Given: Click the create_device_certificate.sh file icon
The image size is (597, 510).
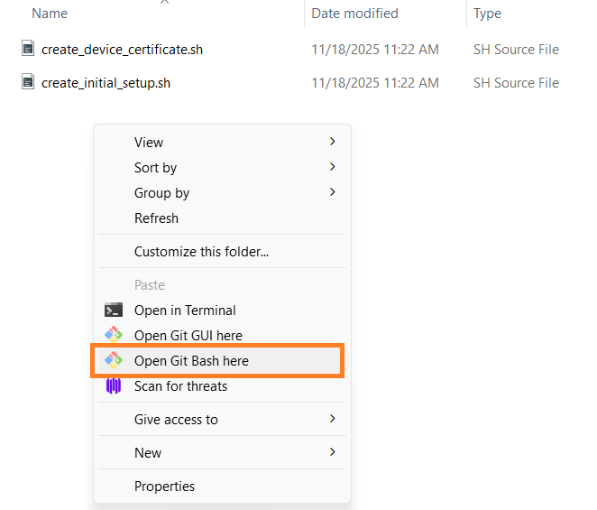Looking at the screenshot, I should click(x=29, y=49).
